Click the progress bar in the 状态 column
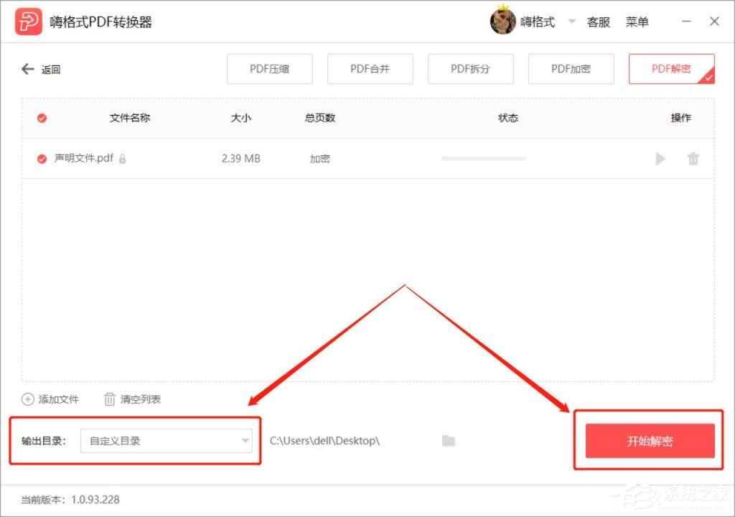The image size is (735, 517). click(x=483, y=159)
